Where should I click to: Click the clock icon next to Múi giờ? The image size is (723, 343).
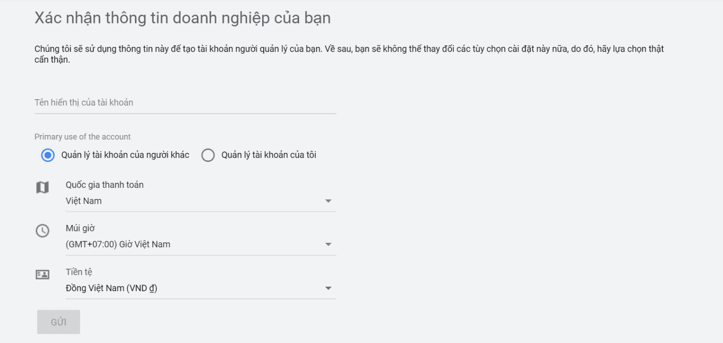[42, 231]
